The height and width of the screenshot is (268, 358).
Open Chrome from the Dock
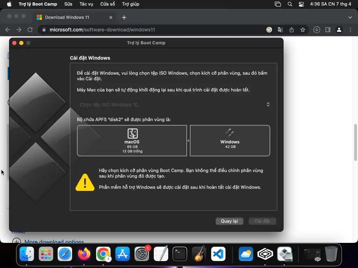103,254
